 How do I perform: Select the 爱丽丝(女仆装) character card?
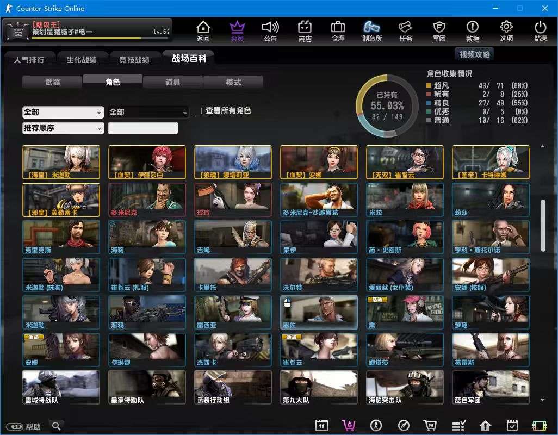coord(405,275)
